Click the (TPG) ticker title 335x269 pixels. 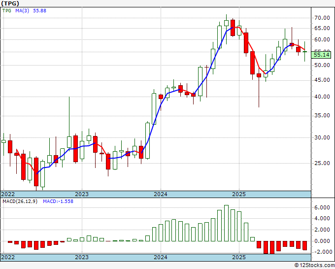(x=11, y=3)
